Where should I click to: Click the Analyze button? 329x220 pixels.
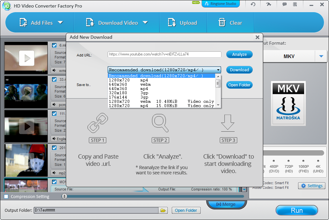[x=240, y=55]
